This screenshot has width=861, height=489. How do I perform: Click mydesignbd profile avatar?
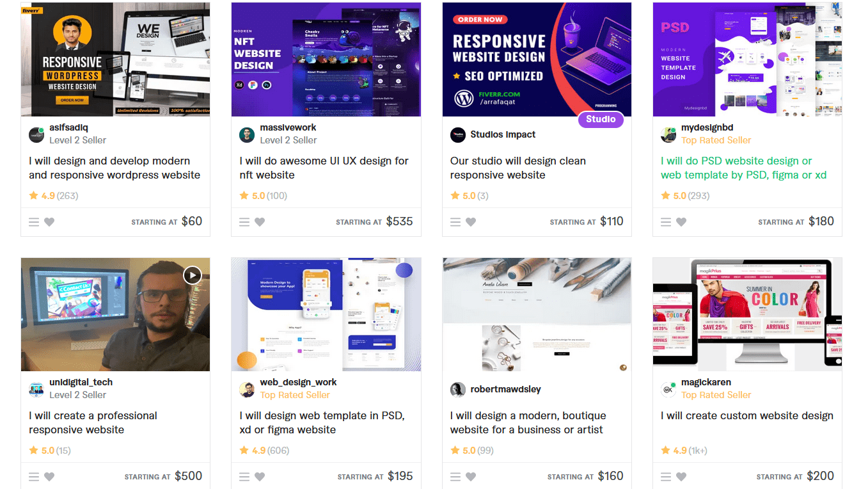pyautogui.click(x=668, y=134)
